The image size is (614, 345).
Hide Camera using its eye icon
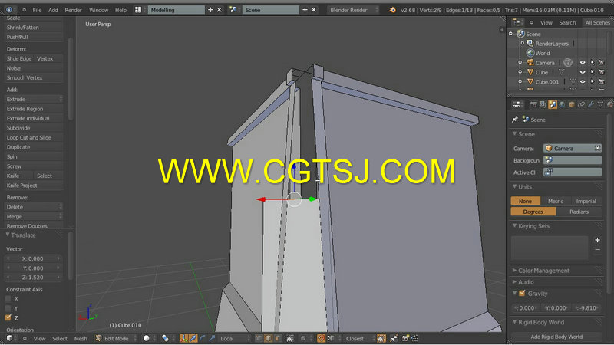pyautogui.click(x=583, y=63)
